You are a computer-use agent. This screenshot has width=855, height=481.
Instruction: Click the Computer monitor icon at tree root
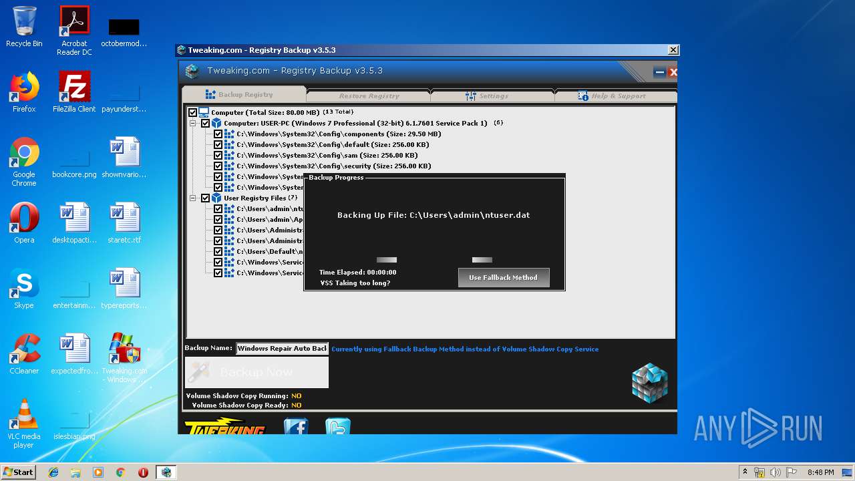pos(204,112)
